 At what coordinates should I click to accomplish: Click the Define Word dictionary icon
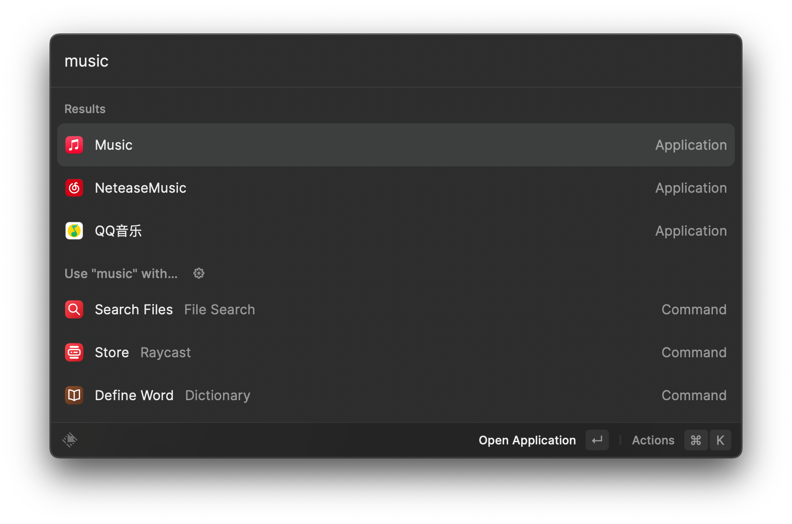click(x=74, y=395)
